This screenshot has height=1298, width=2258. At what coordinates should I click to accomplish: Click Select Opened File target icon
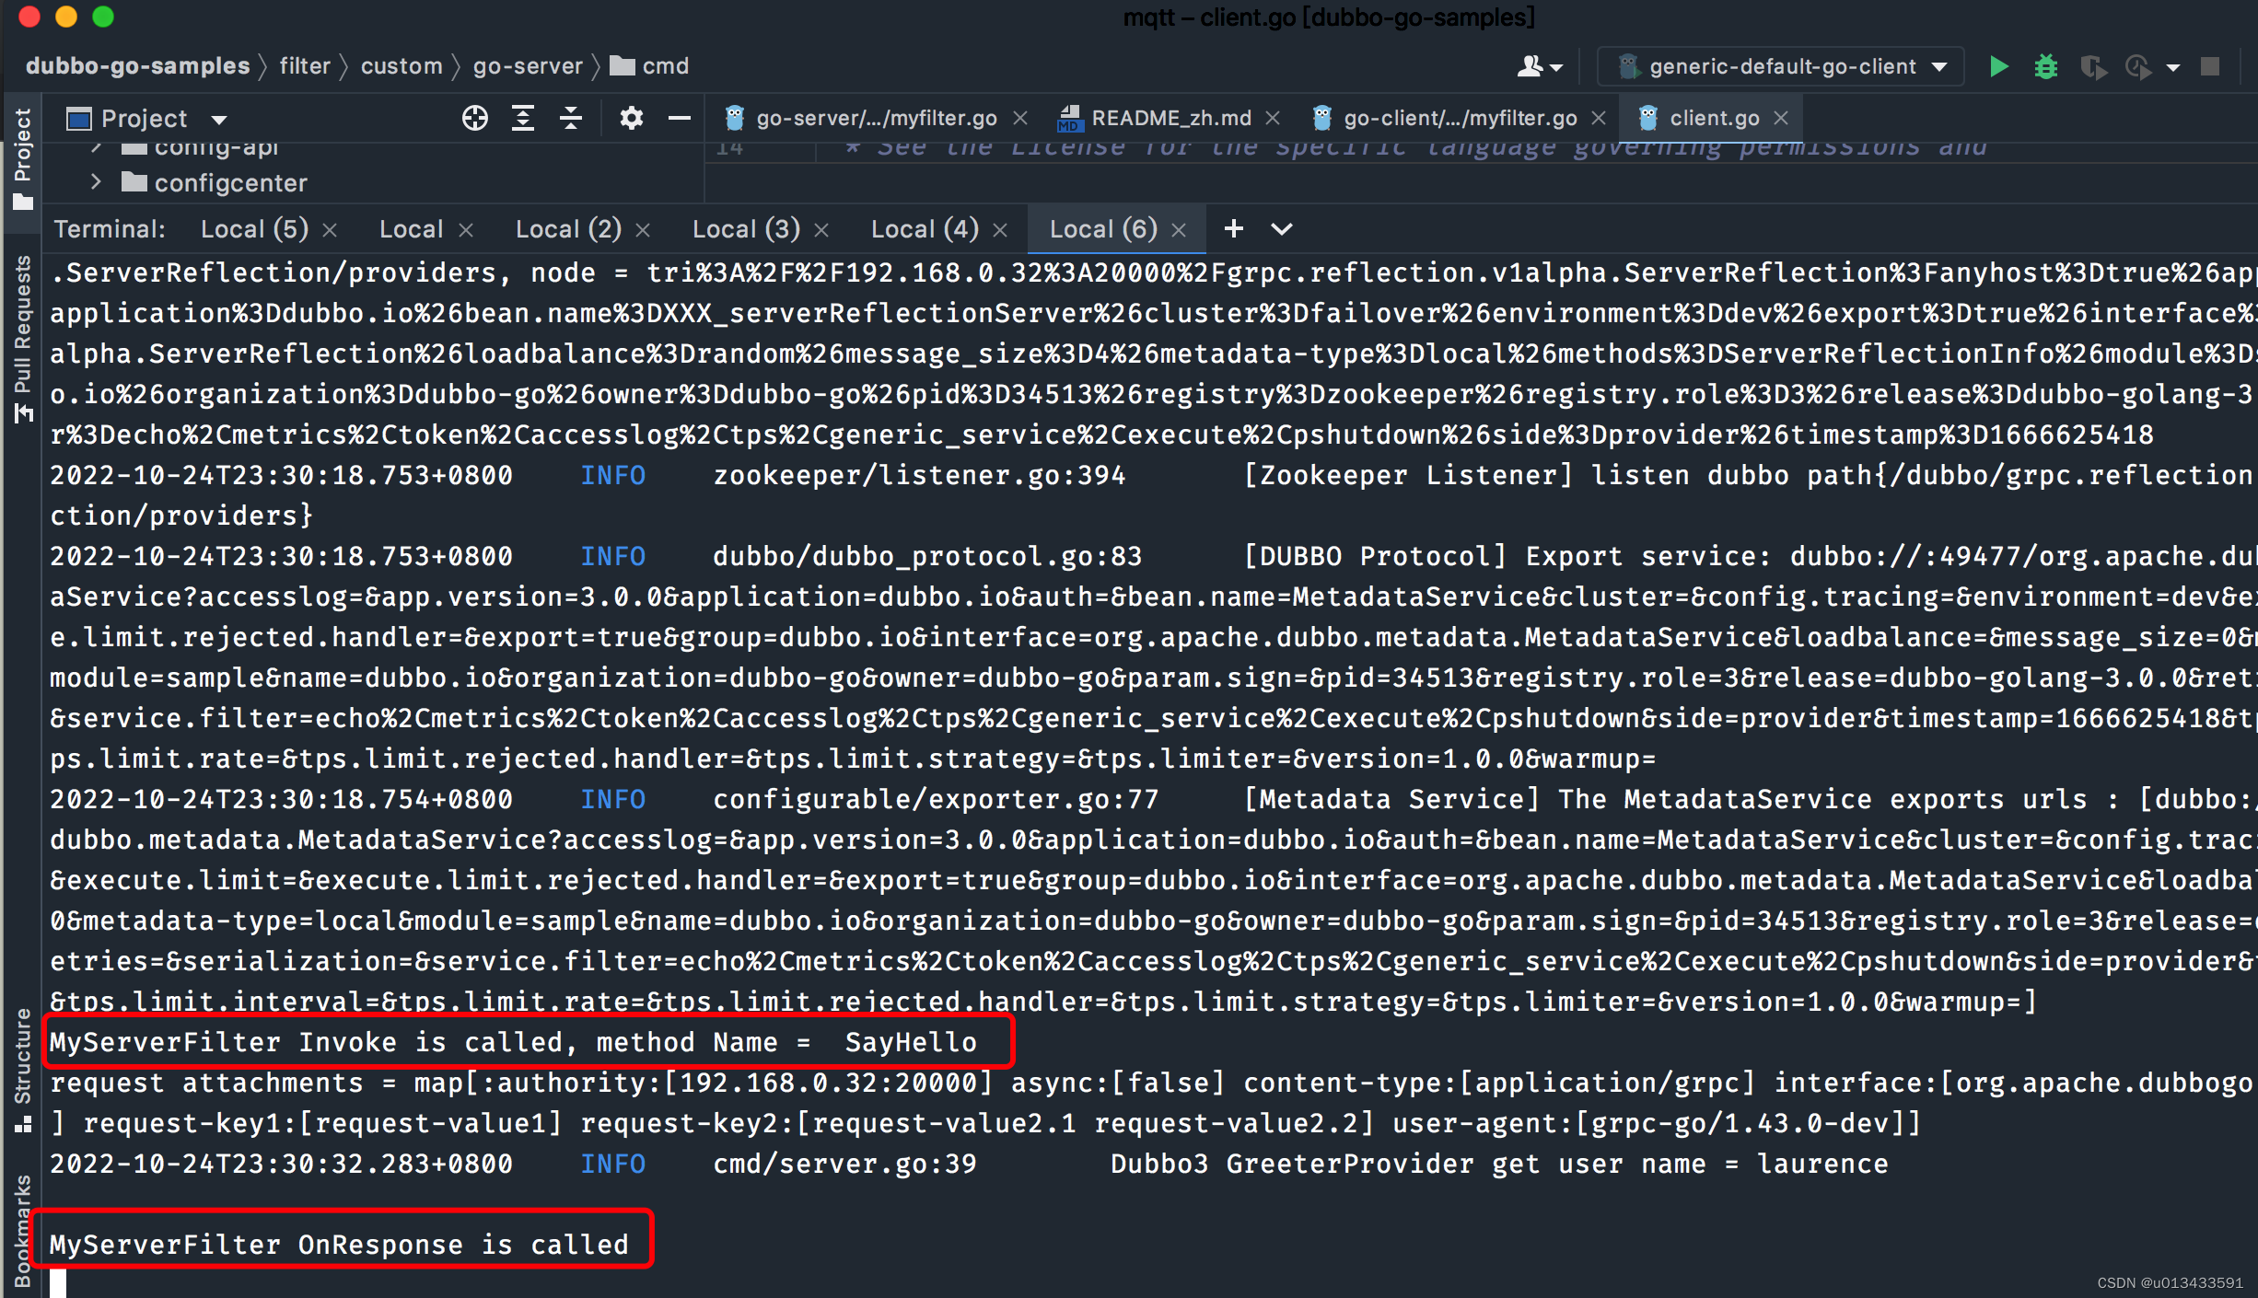[x=474, y=119]
